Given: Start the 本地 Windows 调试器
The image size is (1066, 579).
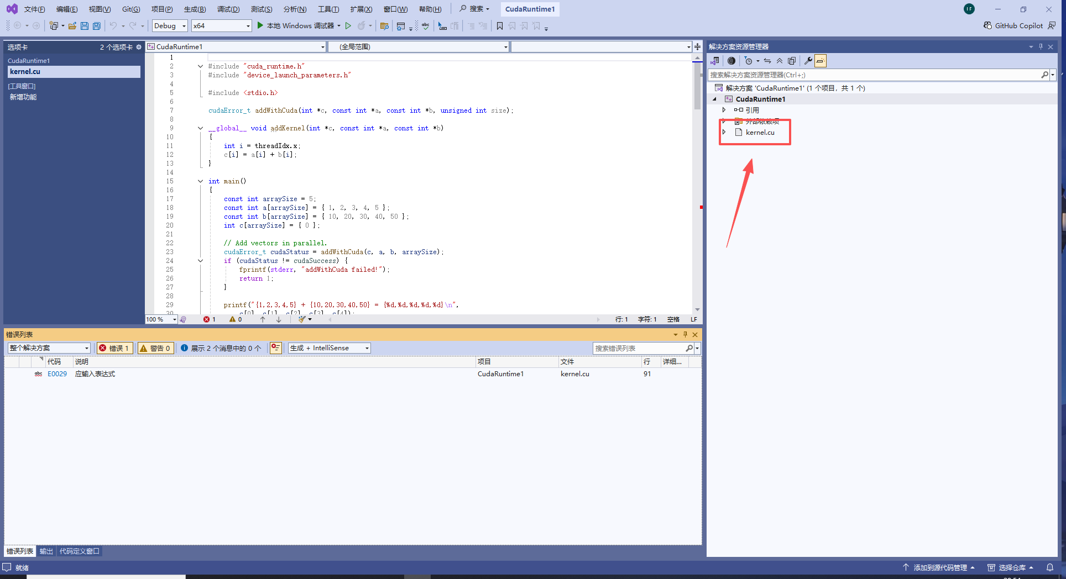Looking at the screenshot, I should pyautogui.click(x=299, y=25).
